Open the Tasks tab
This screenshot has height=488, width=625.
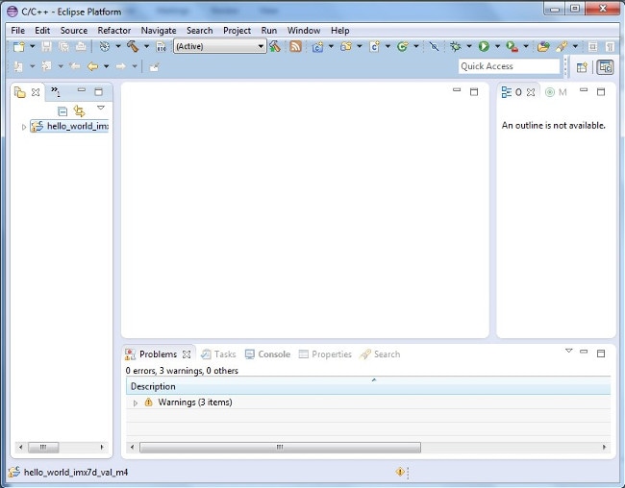(x=218, y=354)
